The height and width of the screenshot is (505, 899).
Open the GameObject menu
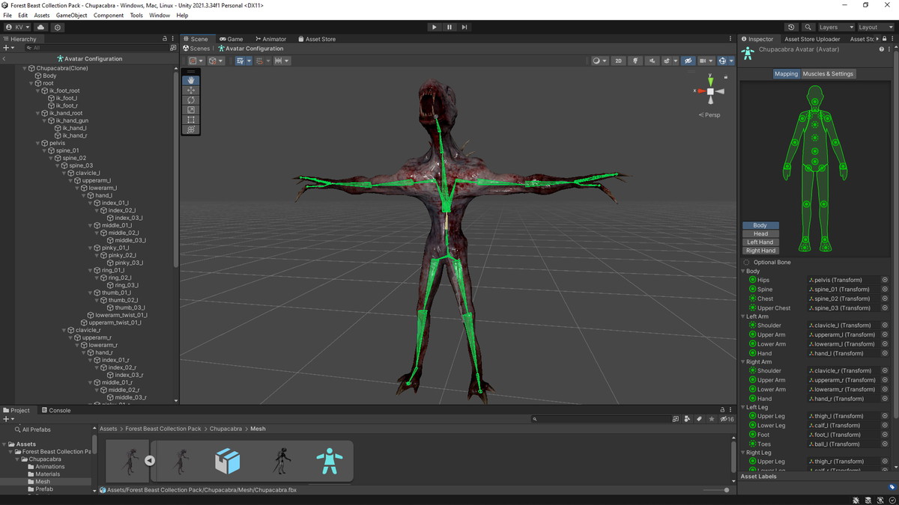click(71, 15)
